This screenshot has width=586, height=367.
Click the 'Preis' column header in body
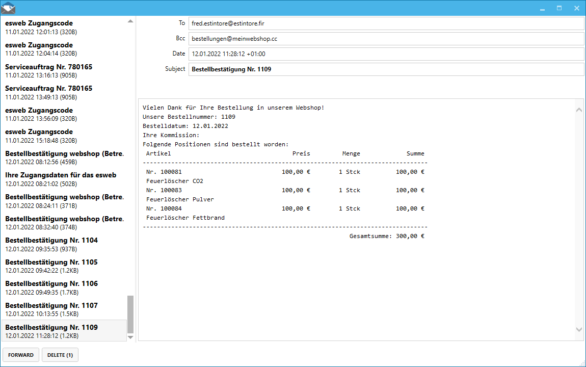coord(301,153)
